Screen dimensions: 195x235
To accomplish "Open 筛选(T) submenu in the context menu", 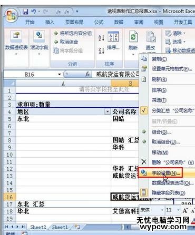I will point(167,100).
